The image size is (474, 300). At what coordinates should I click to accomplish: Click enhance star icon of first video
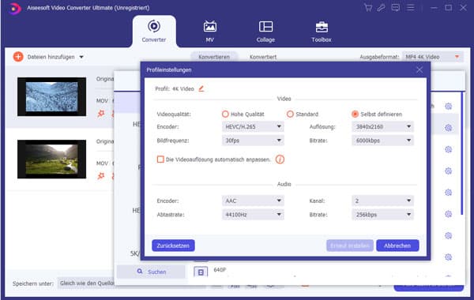click(101, 114)
